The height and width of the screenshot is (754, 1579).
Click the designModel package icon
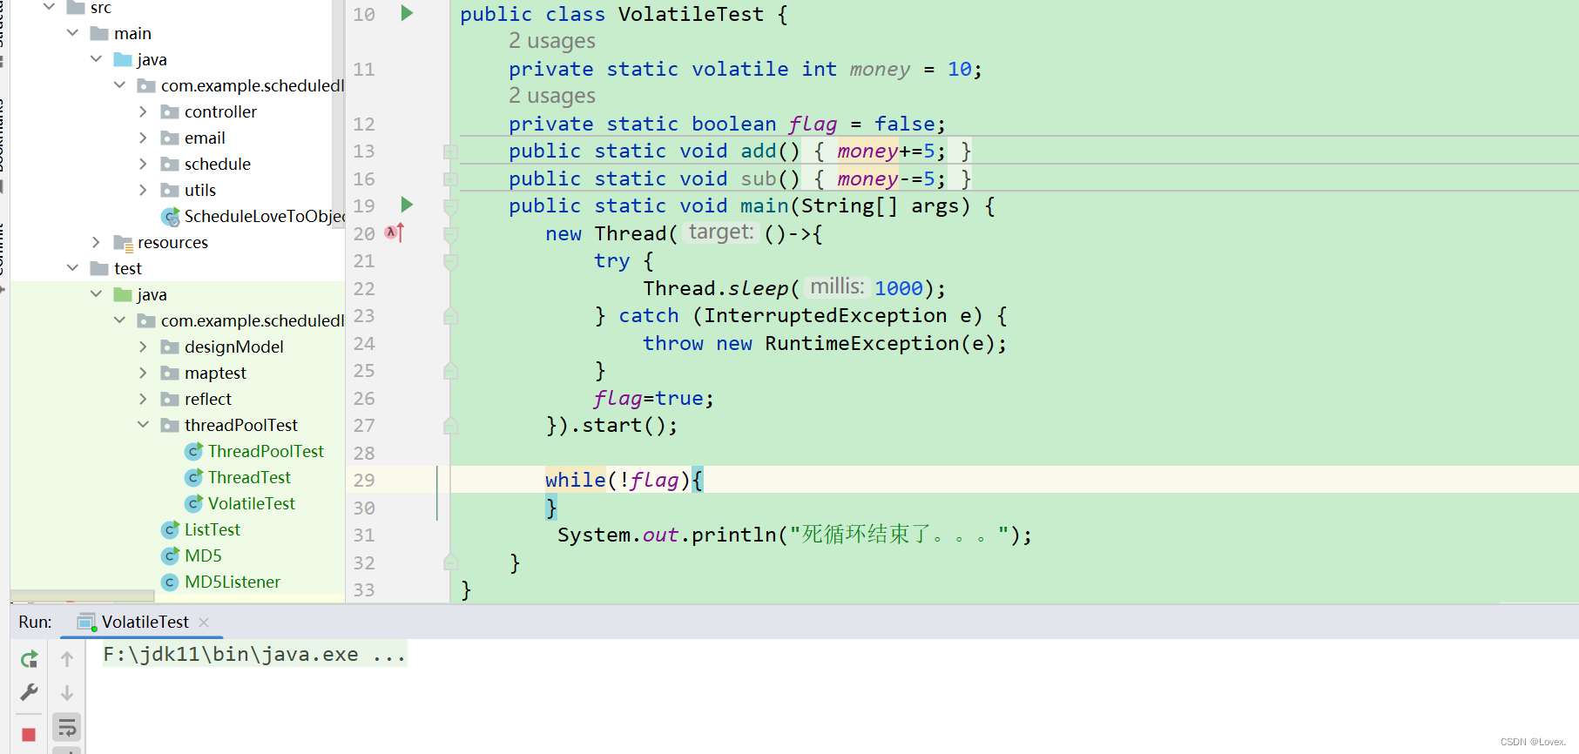171,347
